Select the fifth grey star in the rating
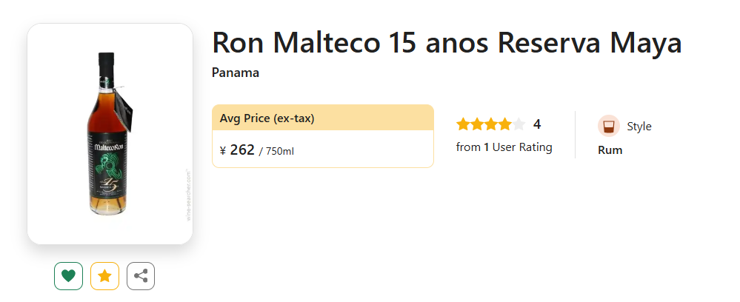The height and width of the screenshot is (302, 740). pyautogui.click(x=519, y=124)
